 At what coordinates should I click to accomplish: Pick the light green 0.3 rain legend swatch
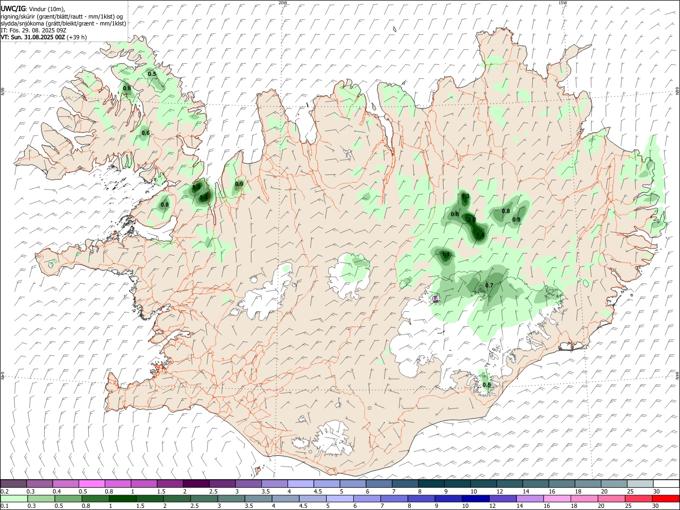tap(40, 498)
